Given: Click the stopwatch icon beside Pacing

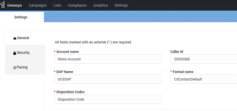Looking at the screenshot, I should click(x=15, y=68).
